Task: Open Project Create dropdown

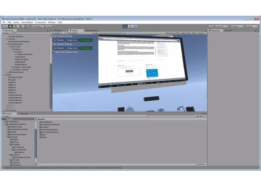Action: (x=6, y=116)
